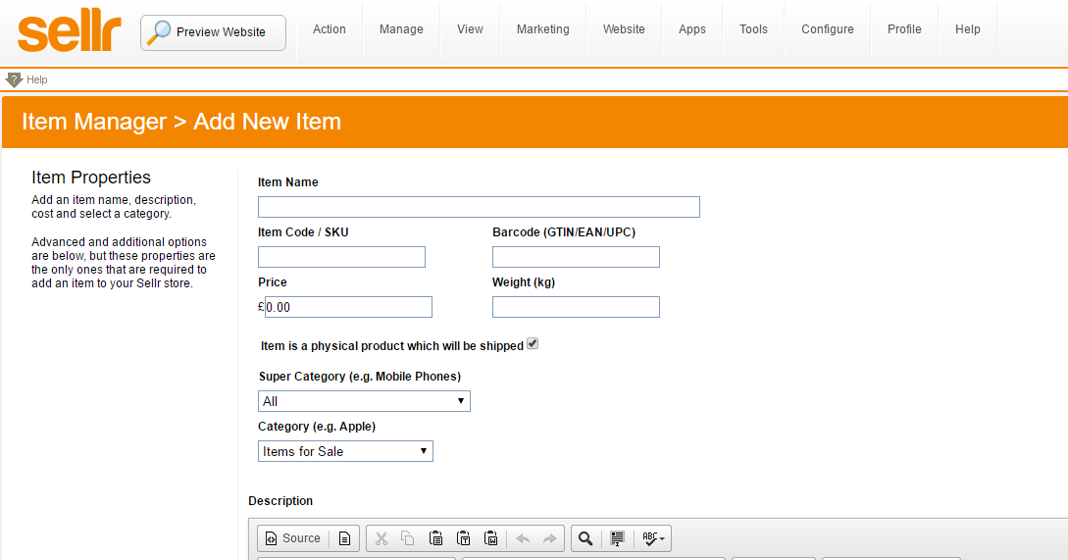1068x560 pixels.
Task: Open the Category 'Items for Sale' dropdown
Action: point(345,451)
